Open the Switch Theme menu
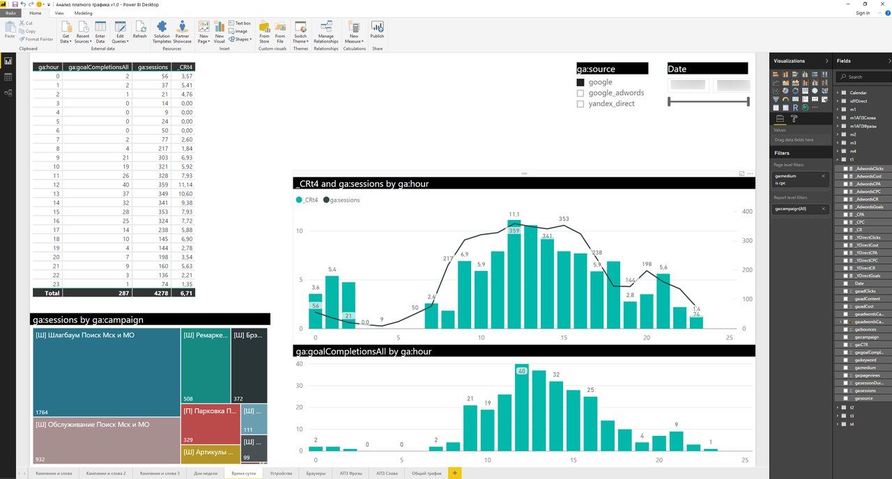Screen dimensions: 892x479 click(300, 31)
